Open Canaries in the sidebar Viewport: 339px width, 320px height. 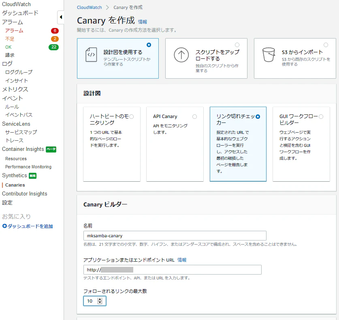click(15, 185)
